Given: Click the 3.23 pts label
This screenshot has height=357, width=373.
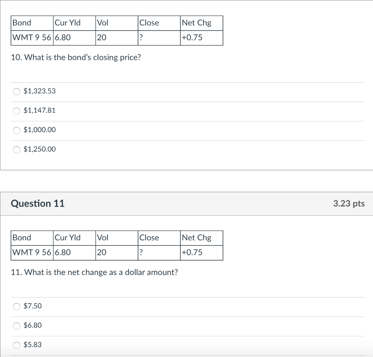Looking at the screenshot, I should tap(349, 204).
